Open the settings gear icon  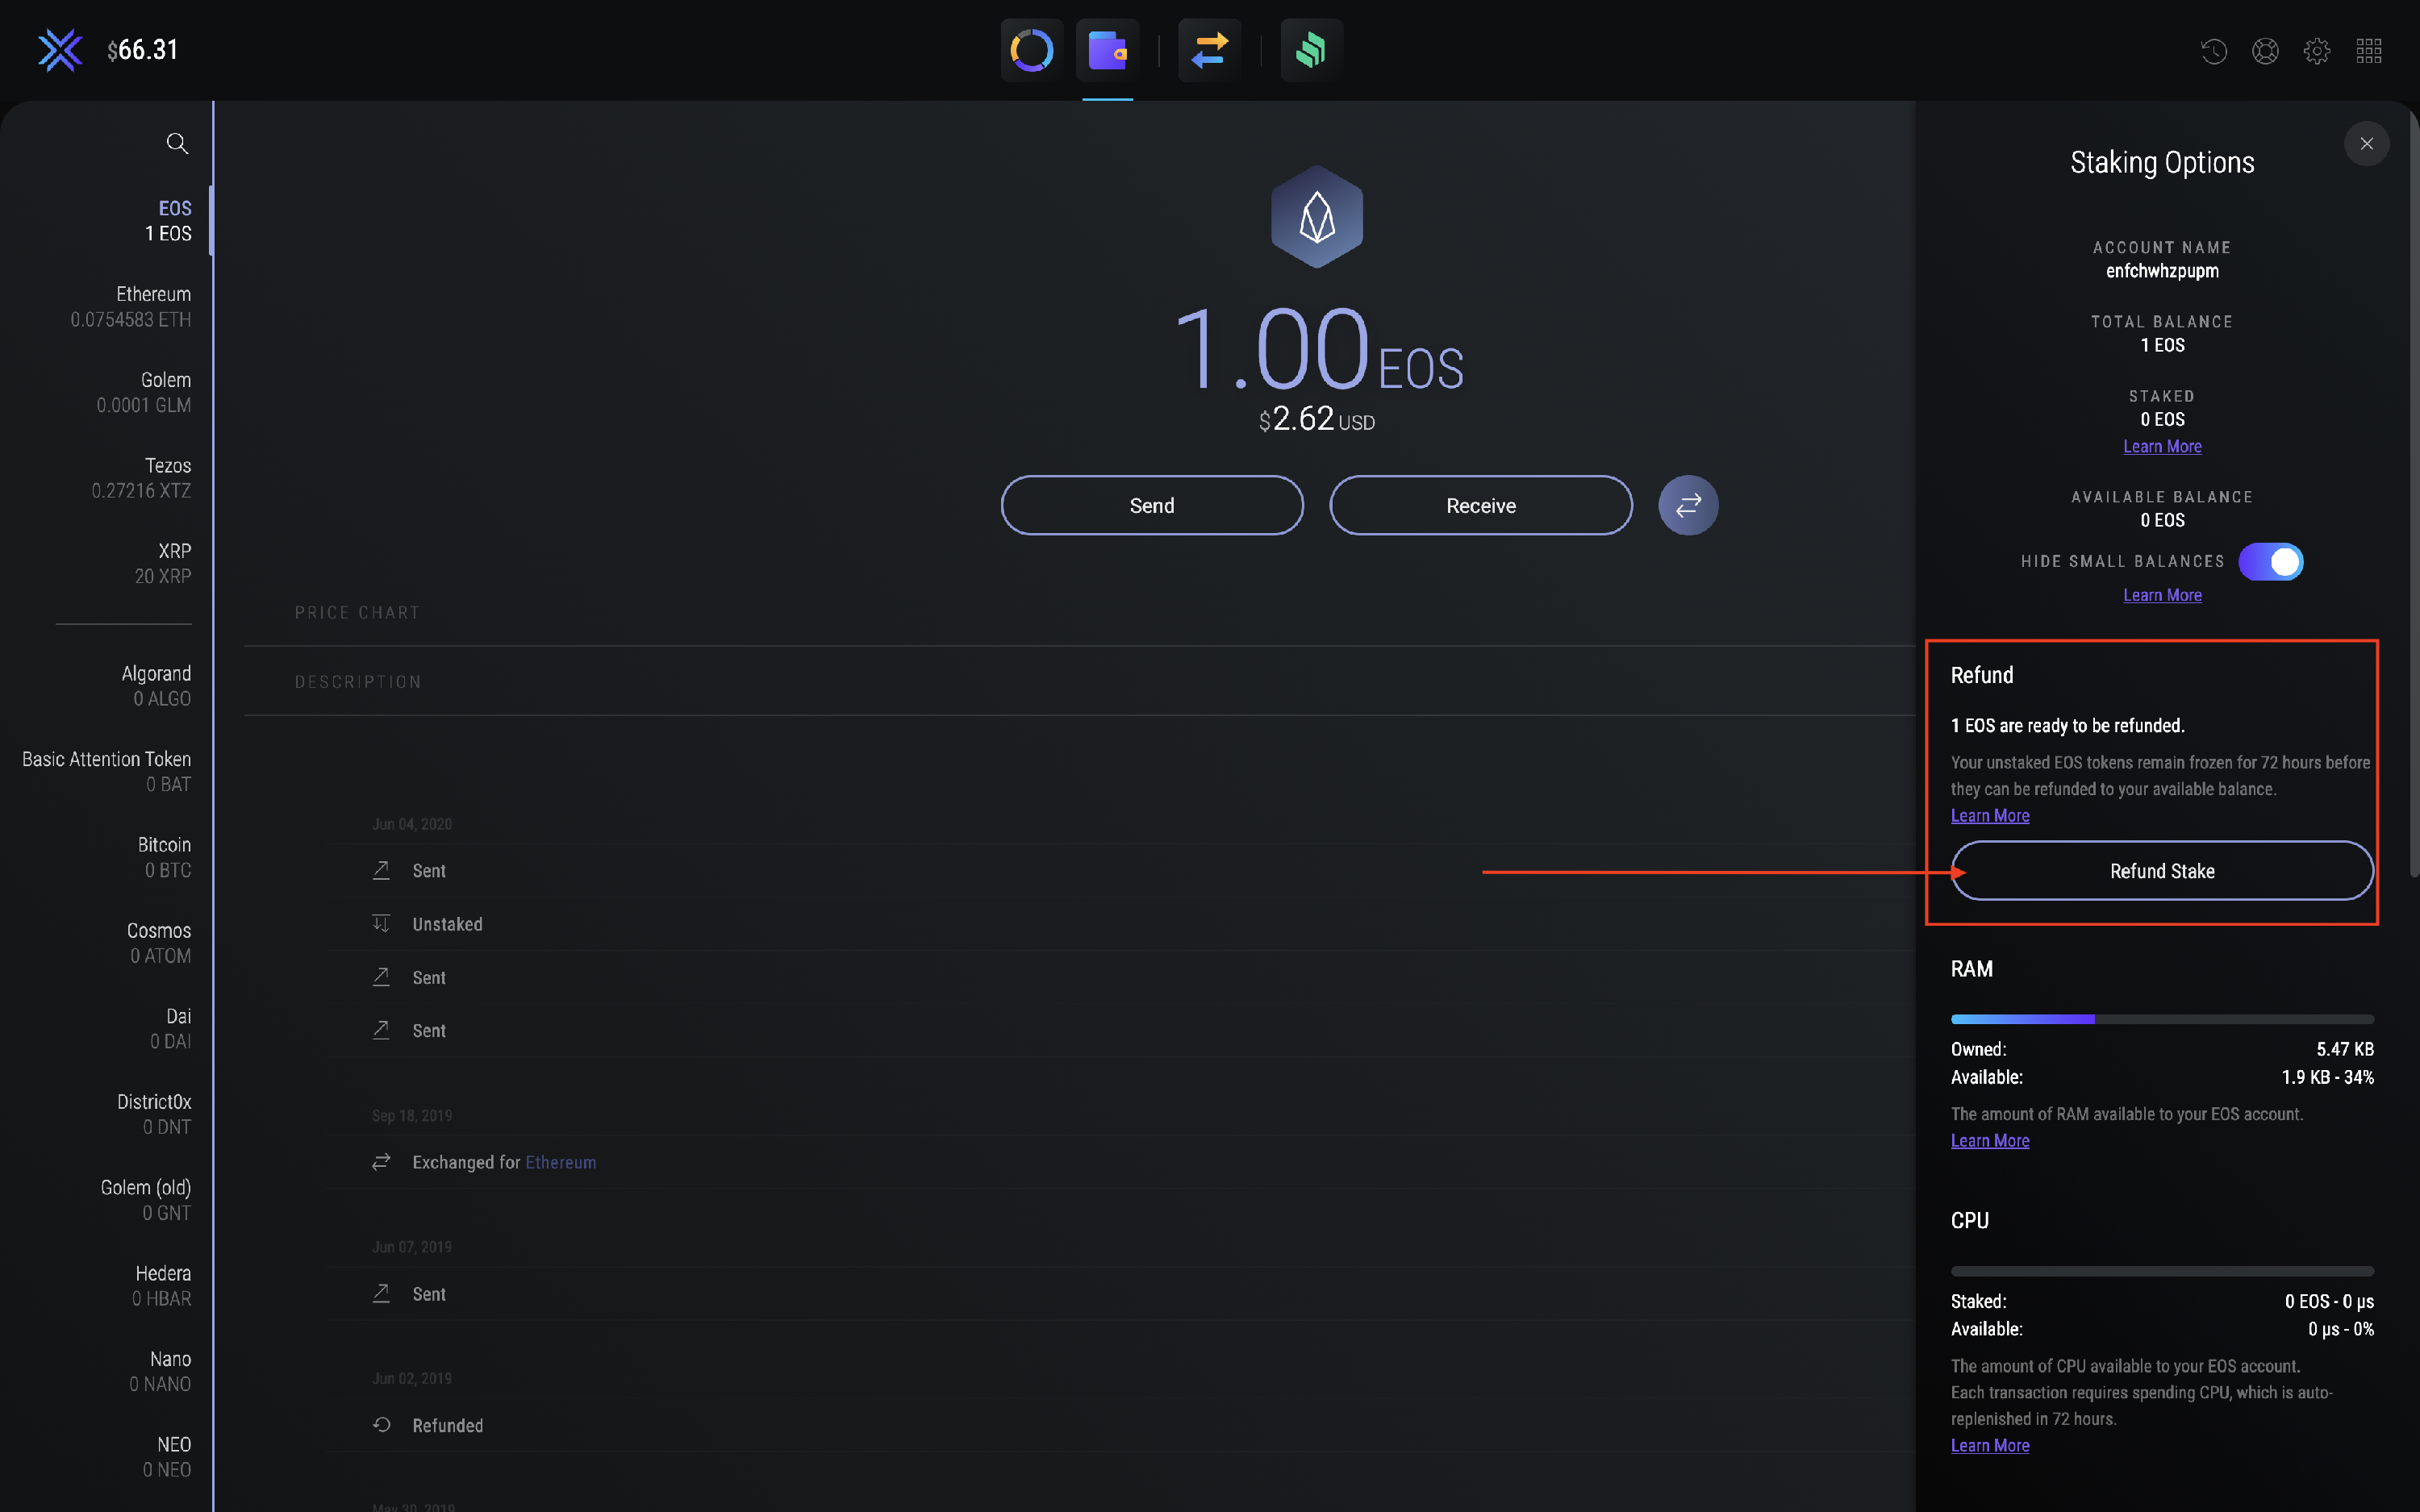[x=2316, y=51]
